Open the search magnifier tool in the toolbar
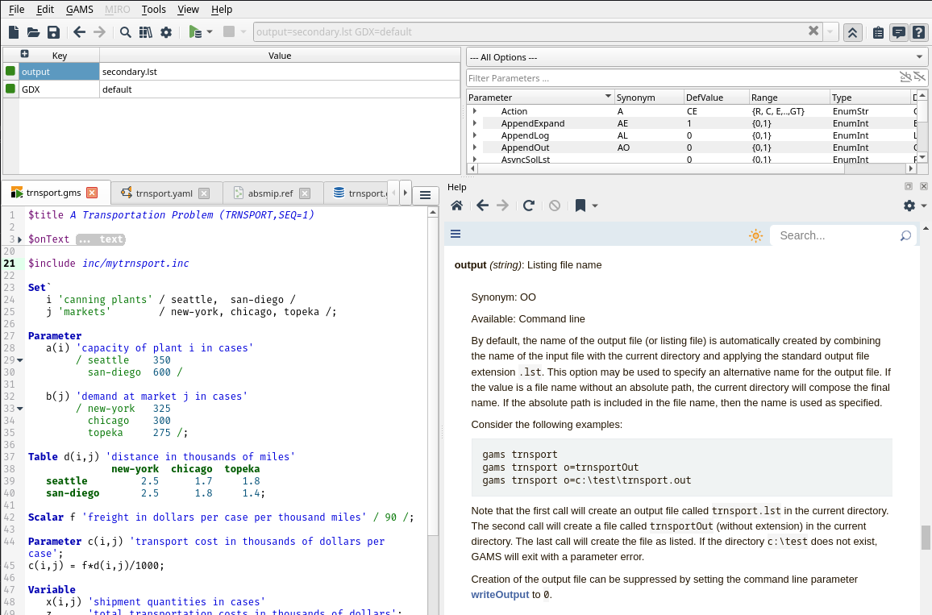This screenshot has width=932, height=615. tap(126, 32)
